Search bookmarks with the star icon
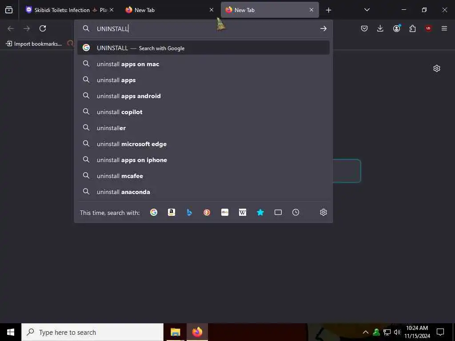 260,213
